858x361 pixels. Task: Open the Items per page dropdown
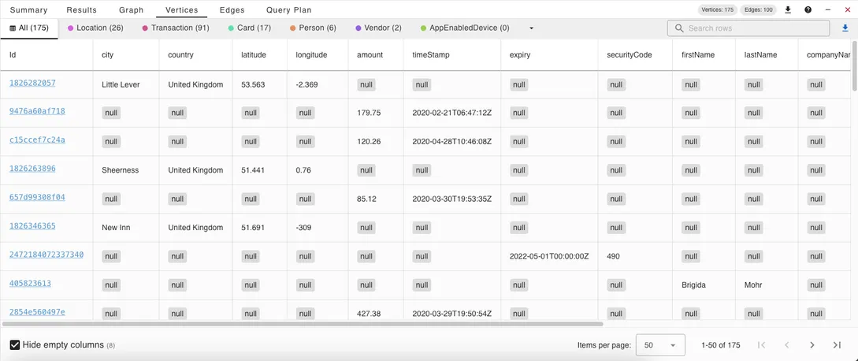660,345
